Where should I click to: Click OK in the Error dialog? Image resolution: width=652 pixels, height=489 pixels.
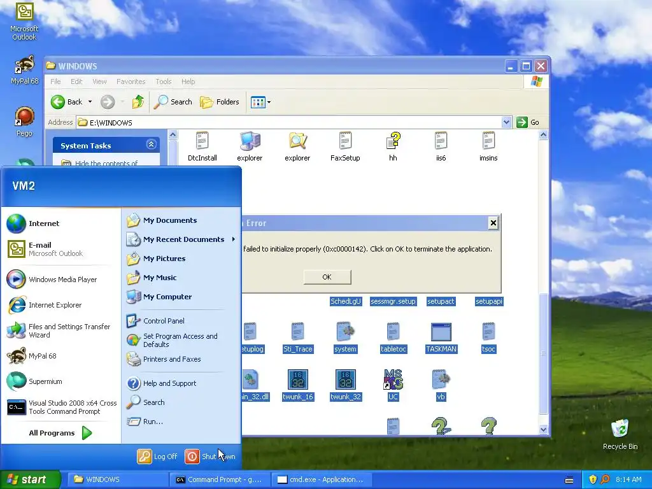tap(327, 277)
